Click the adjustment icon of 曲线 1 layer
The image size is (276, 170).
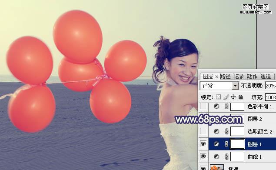coord(216,157)
